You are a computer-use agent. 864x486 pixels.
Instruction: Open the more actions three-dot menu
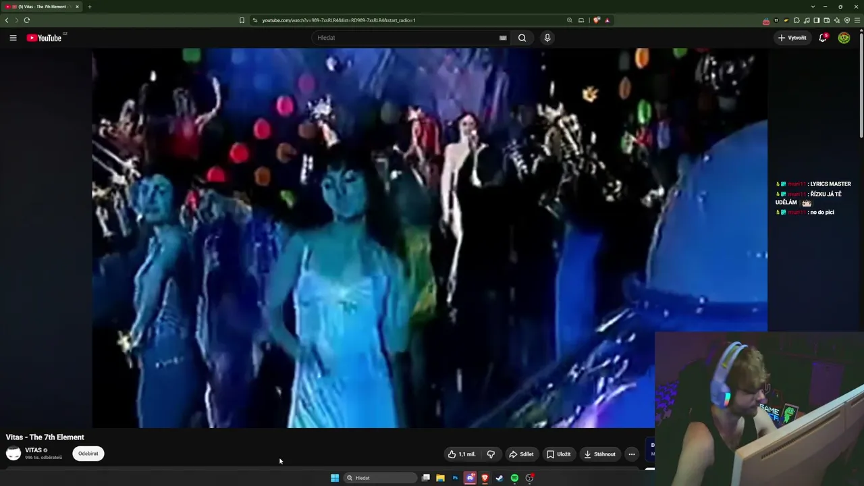(632, 454)
